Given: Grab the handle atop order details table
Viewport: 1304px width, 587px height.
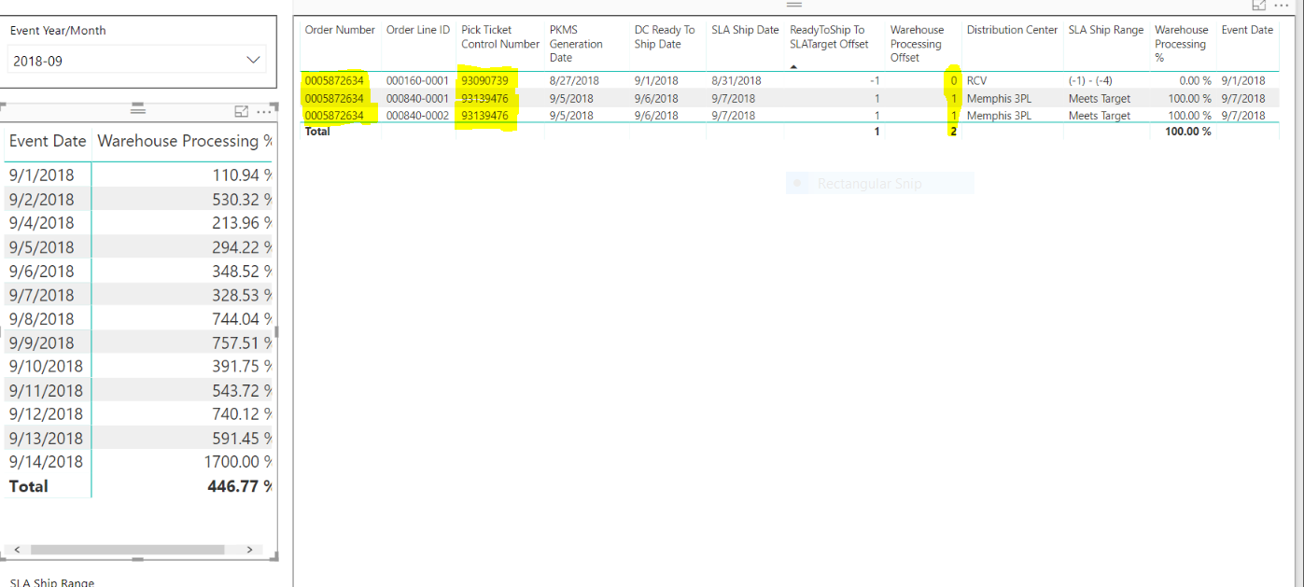Looking at the screenshot, I should point(795,6).
